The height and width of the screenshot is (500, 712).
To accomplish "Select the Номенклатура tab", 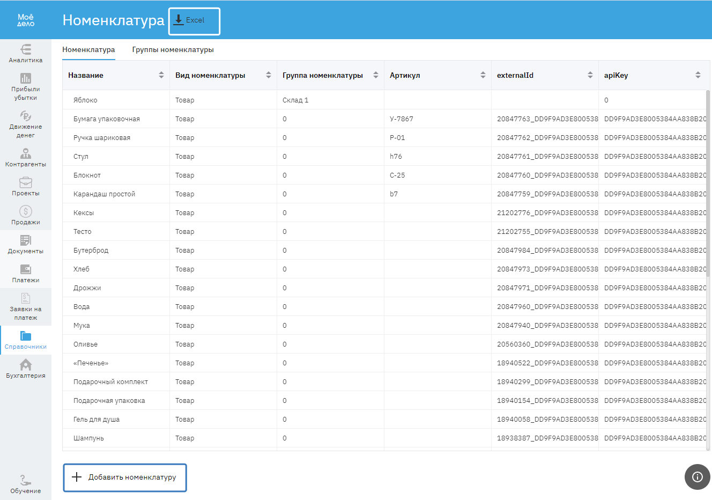I will (x=88, y=50).
